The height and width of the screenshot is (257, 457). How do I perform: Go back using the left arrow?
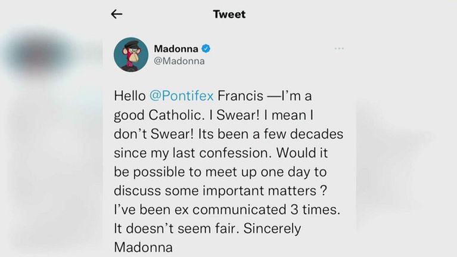point(117,14)
